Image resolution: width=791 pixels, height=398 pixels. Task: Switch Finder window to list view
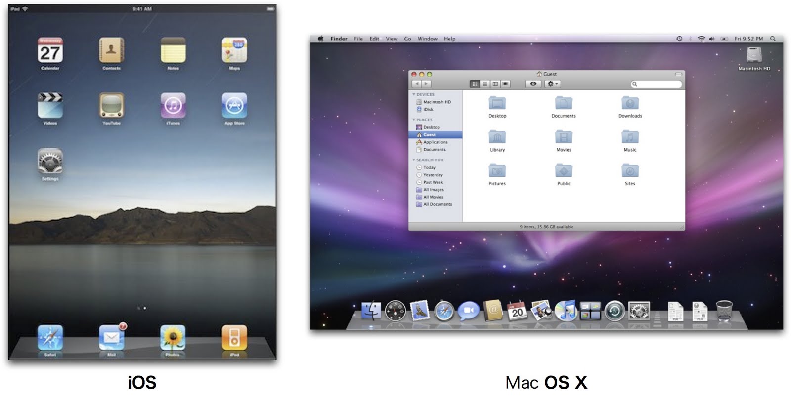485,84
